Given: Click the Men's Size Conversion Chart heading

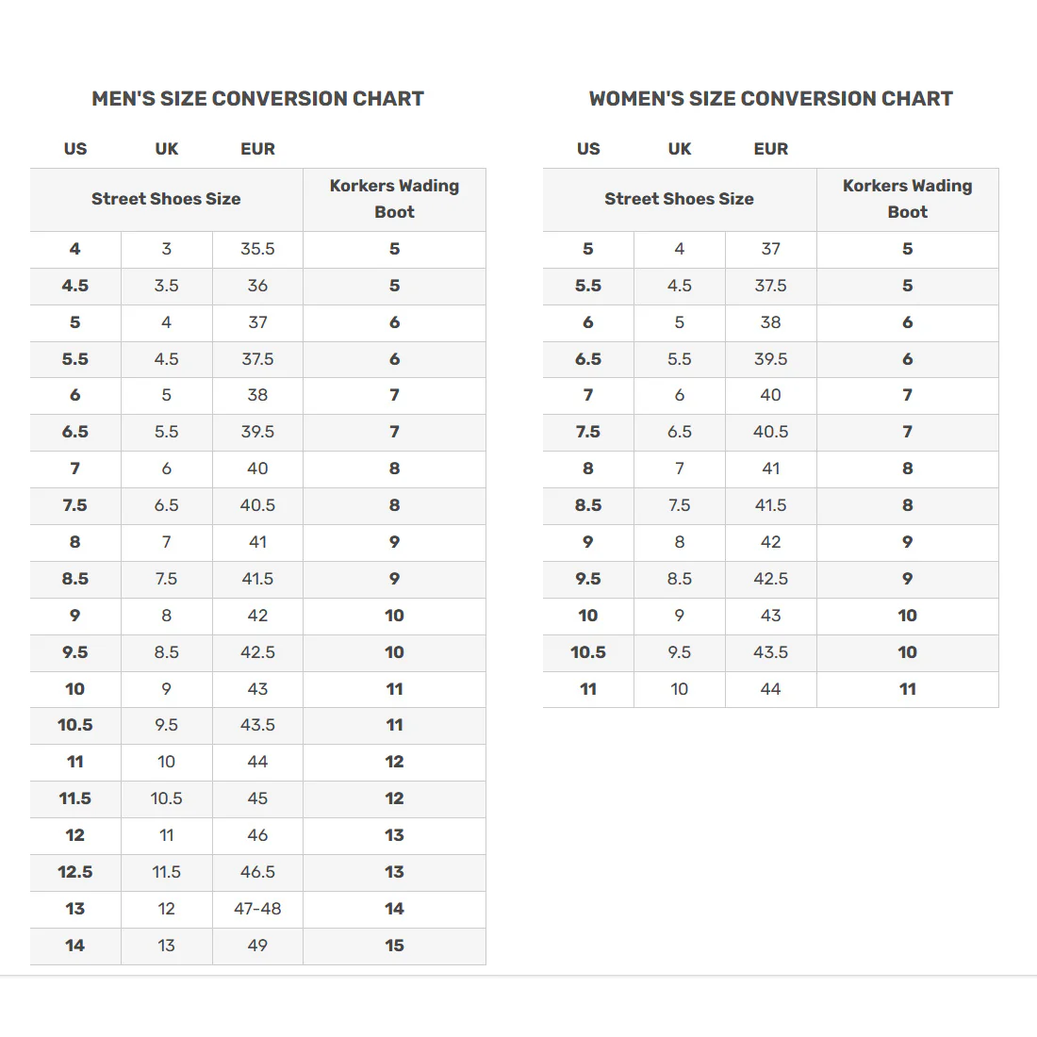Looking at the screenshot, I should pyautogui.click(x=258, y=99).
